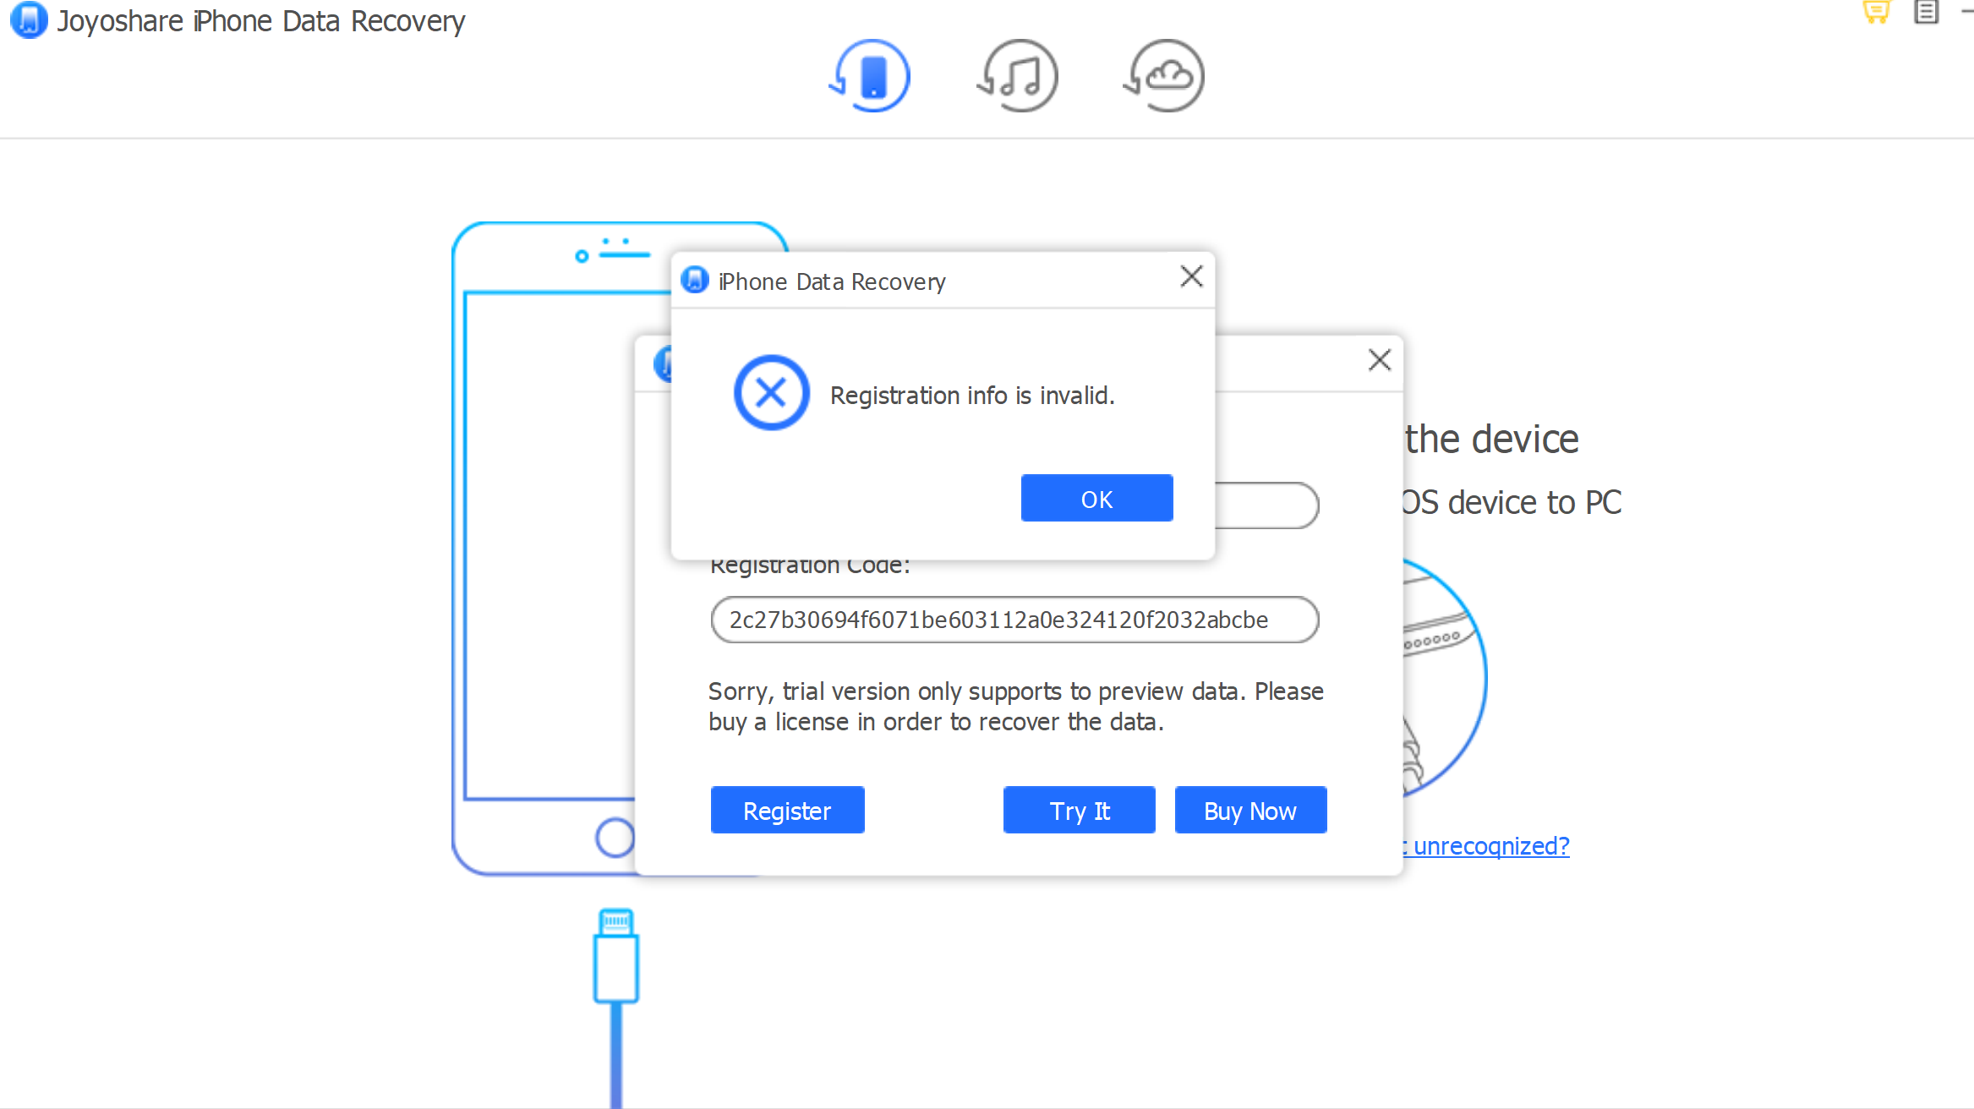Click the Try It button
Viewport: 1974px width, 1109px height.
1079,811
